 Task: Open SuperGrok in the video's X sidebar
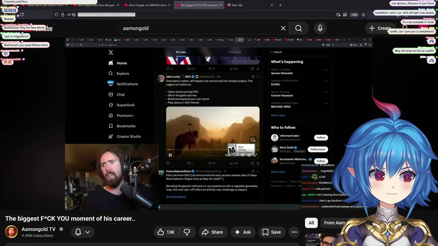[121, 105]
